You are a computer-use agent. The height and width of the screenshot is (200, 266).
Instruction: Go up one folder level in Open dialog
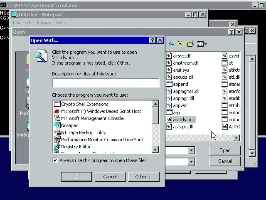[x=181, y=44]
